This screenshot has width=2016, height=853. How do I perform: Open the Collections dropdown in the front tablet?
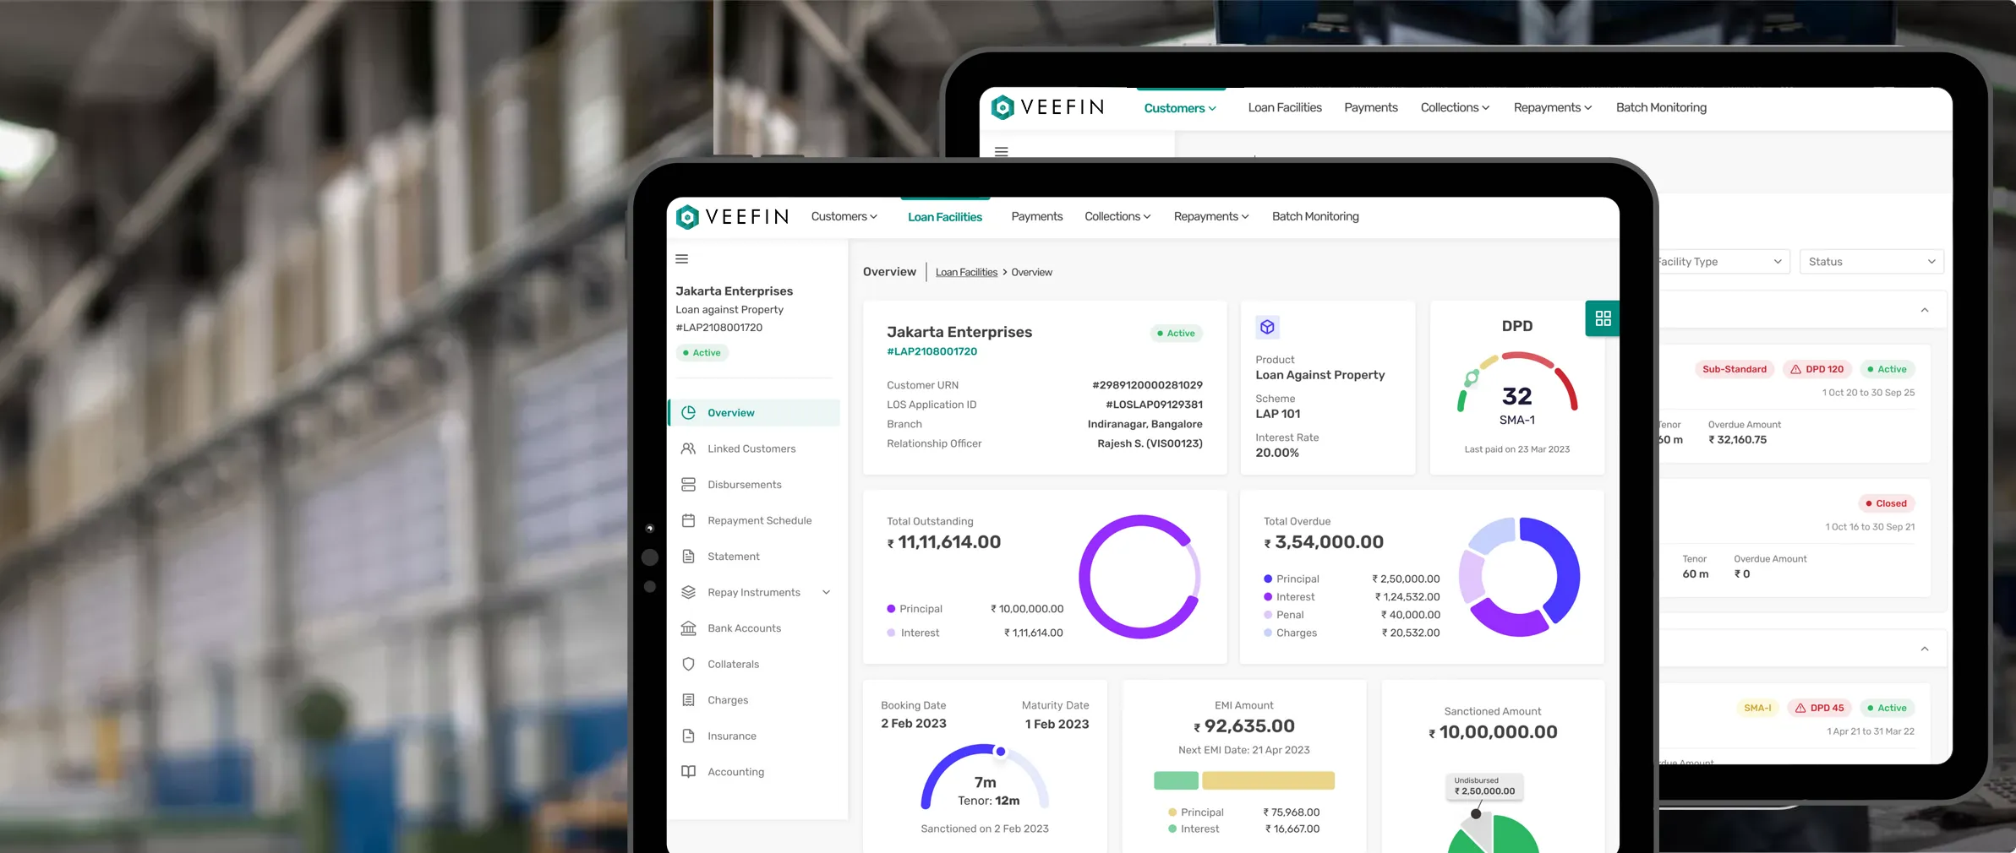[1117, 217]
